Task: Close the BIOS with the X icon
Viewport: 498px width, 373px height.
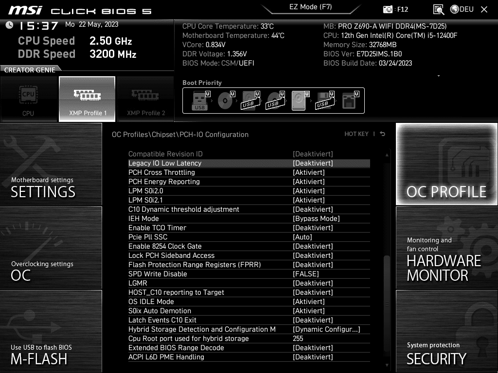Action: coord(484,10)
